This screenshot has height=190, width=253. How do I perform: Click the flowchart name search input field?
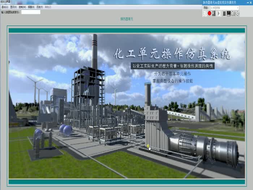click(x=31, y=12)
